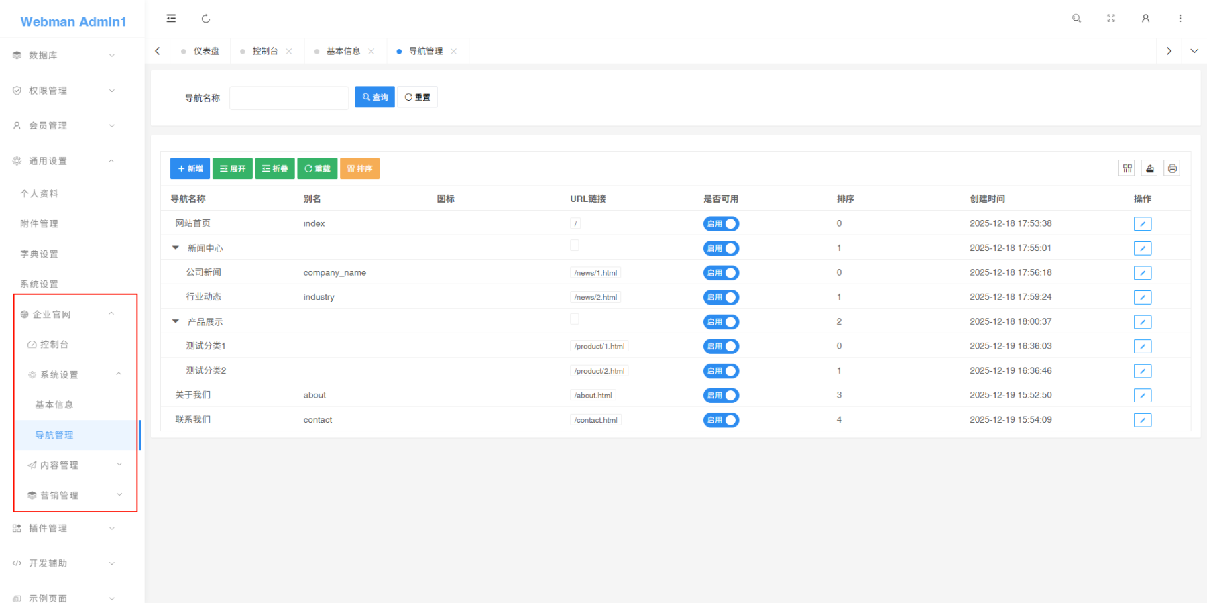Screen dimensions: 1207x603
Task: Collapse the 产品展示 tree row
Action: (x=176, y=322)
